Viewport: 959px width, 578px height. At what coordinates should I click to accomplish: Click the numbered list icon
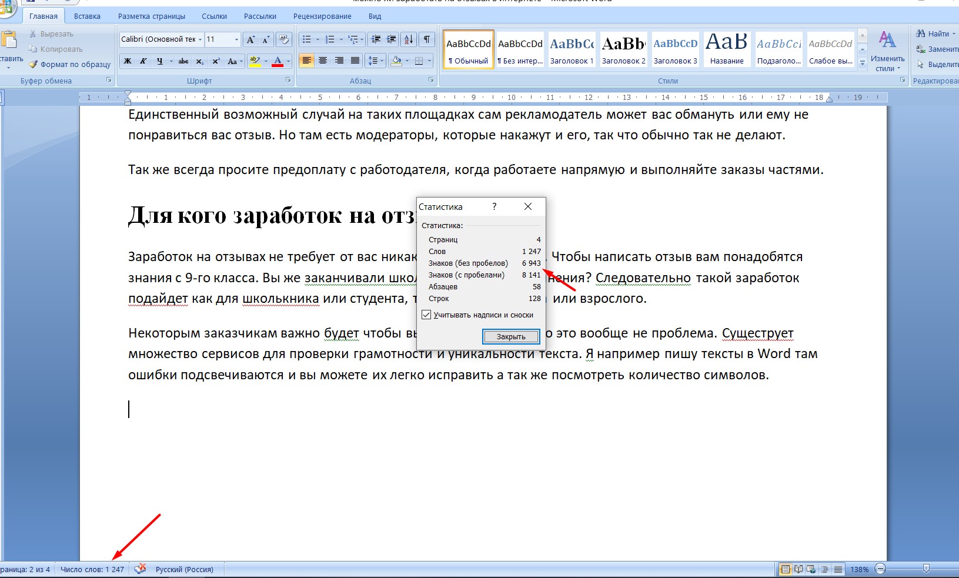point(330,39)
